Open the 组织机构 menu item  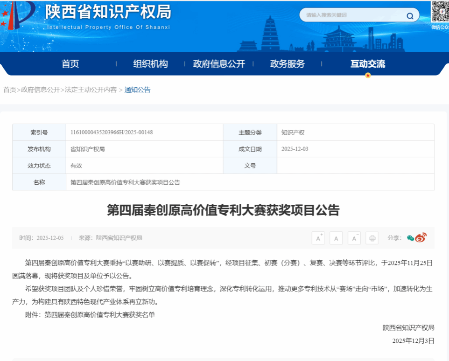point(150,64)
